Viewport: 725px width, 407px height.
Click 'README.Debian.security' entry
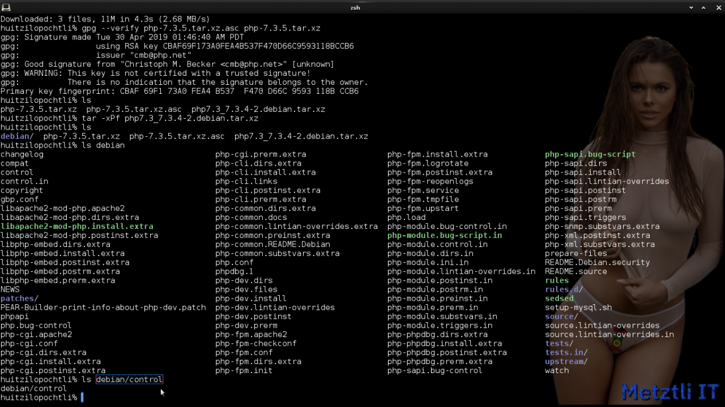[x=598, y=262]
